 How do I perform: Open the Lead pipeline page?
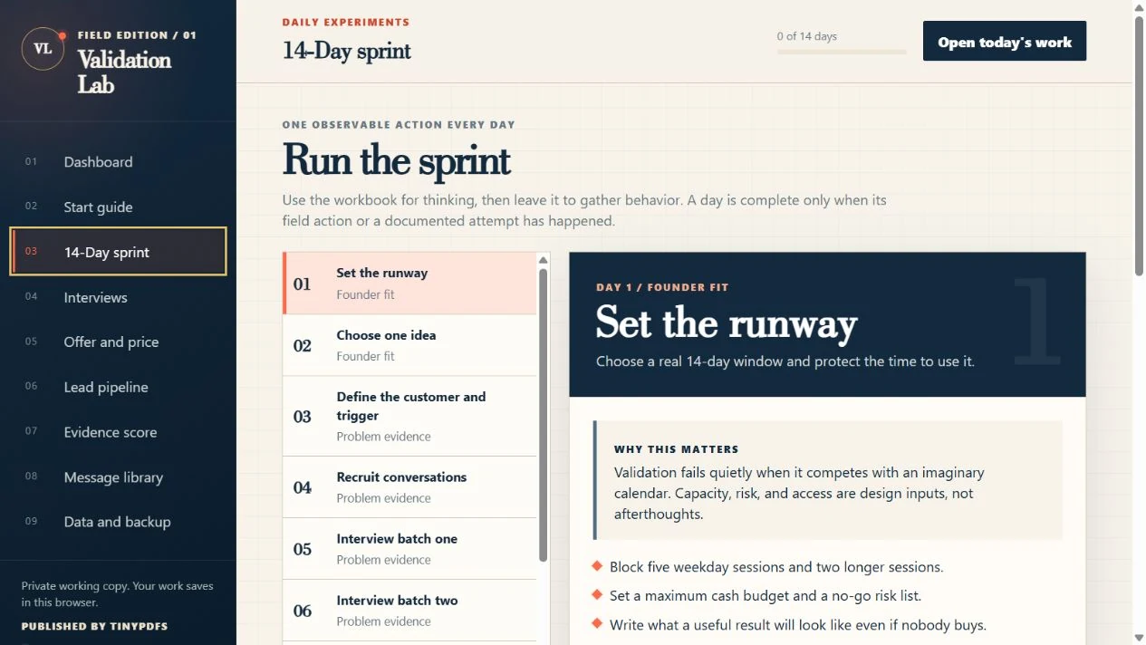click(118, 387)
